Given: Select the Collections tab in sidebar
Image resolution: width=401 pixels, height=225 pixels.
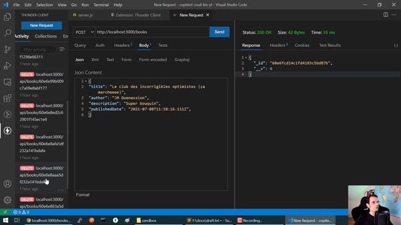Looking at the screenshot, I should (46, 36).
